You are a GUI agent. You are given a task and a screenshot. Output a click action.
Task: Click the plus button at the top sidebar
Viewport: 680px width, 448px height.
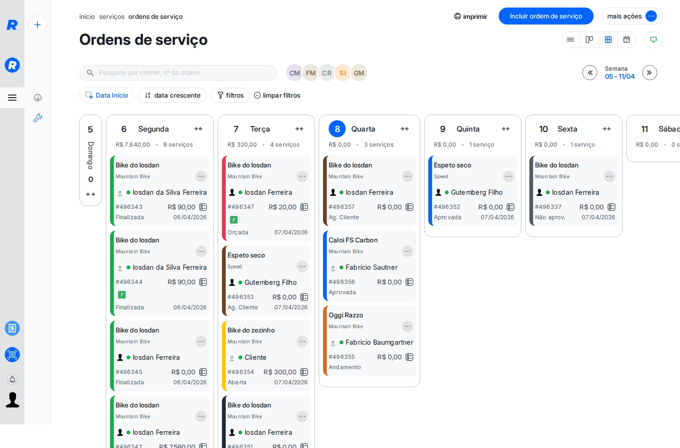click(38, 25)
